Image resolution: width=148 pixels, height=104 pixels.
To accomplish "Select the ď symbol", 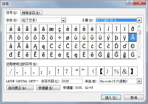I will 124,46.
